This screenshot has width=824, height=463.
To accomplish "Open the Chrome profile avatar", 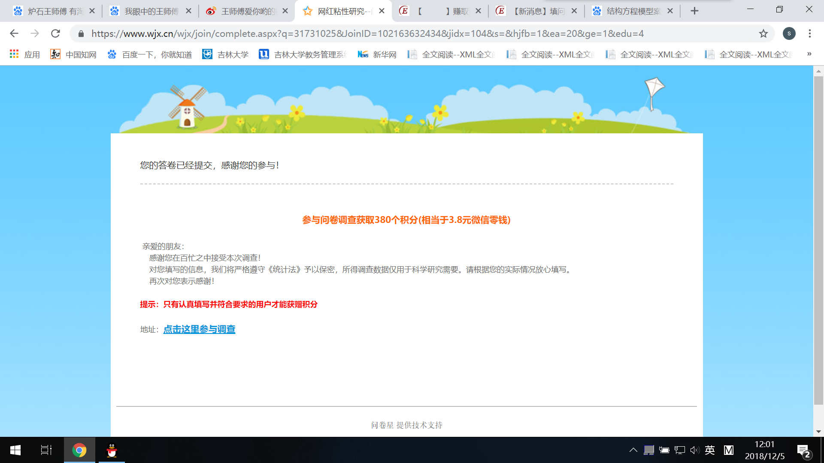I will (789, 33).
